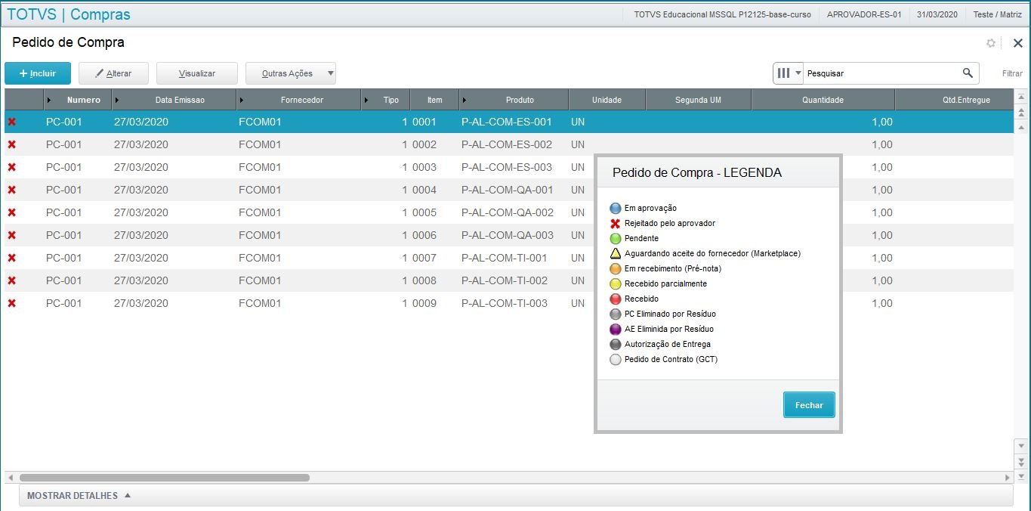Click red X status of item 0008
This screenshot has width=1031, height=511.
[11, 280]
